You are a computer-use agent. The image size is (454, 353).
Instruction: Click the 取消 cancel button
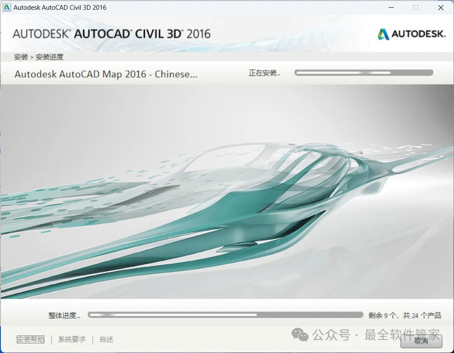coord(421,341)
